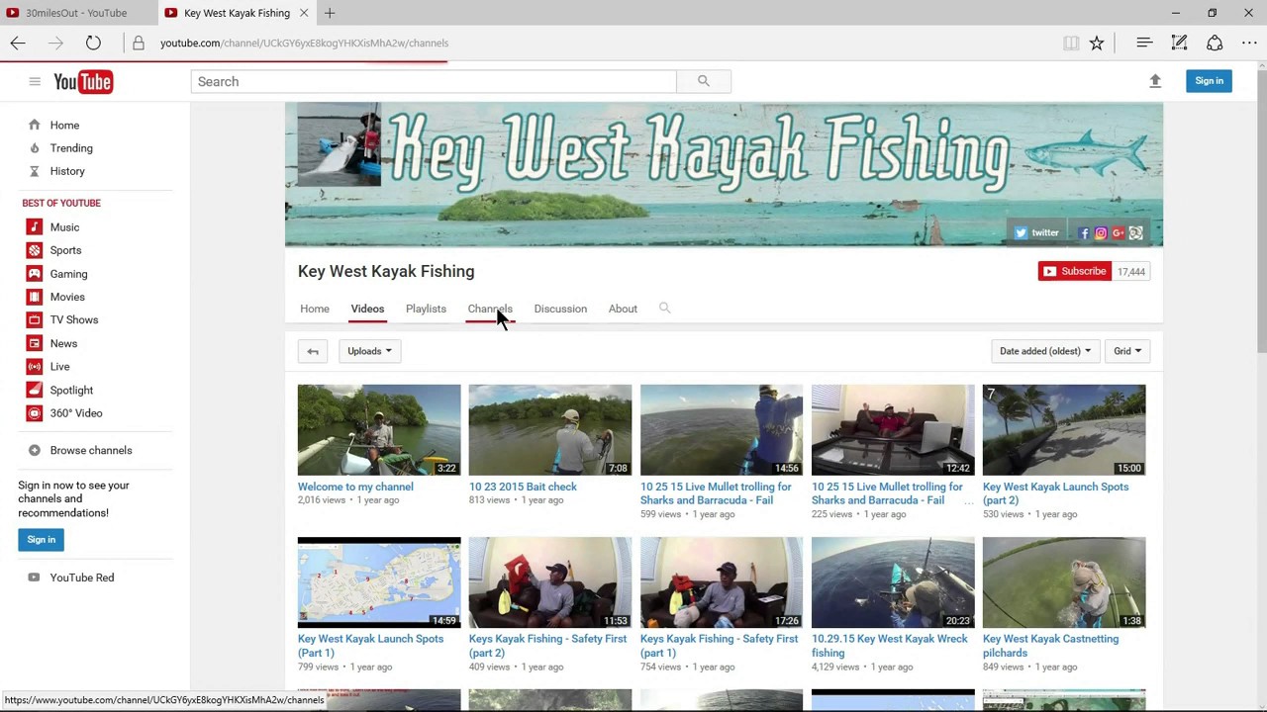Open the About tab
The image size is (1267, 712).
tap(623, 309)
